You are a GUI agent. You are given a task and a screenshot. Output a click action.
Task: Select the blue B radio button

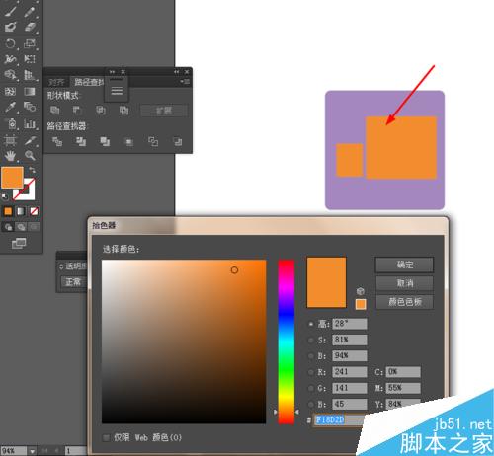(x=310, y=404)
